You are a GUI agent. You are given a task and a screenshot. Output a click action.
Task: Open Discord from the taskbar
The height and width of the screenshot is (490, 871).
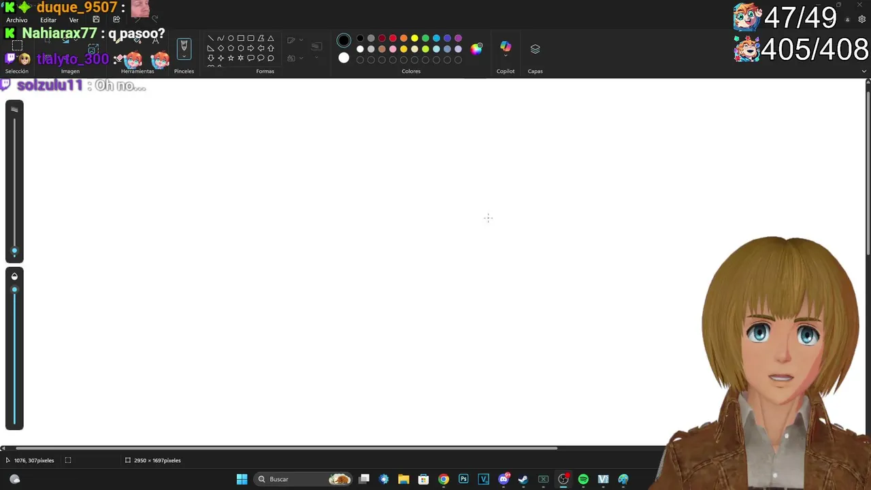[x=504, y=479]
